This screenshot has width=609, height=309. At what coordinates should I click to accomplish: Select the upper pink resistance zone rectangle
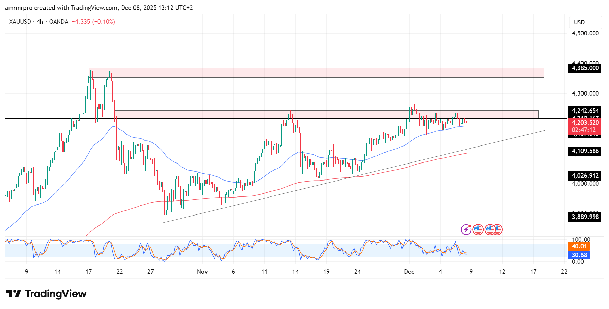tap(316, 73)
